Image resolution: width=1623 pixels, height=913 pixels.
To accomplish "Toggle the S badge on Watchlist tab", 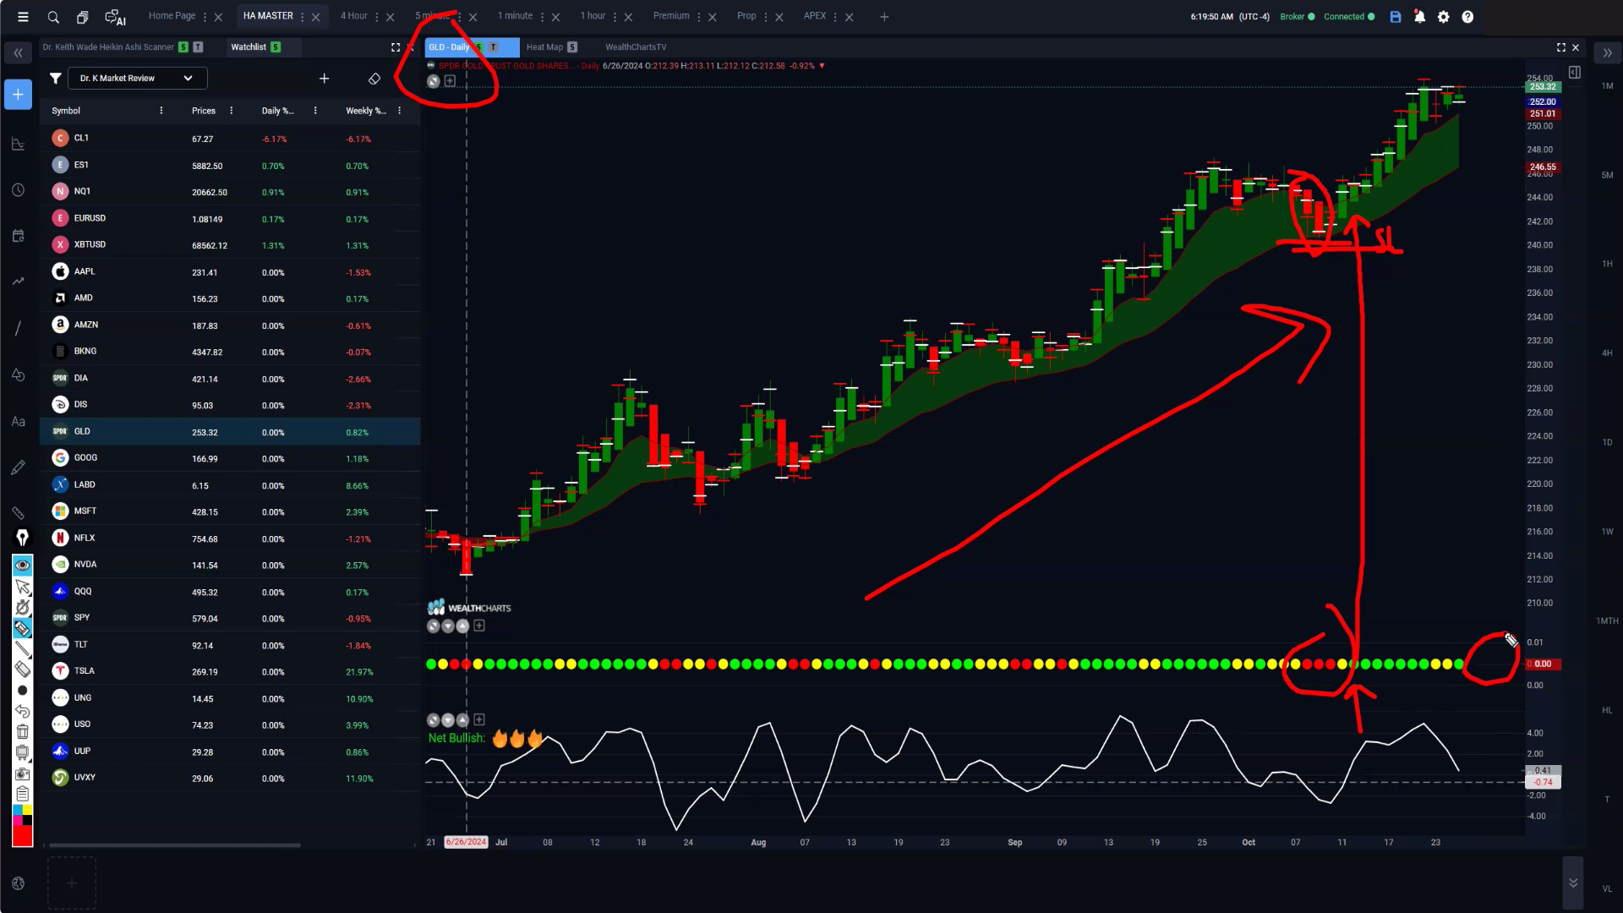I will [x=276, y=47].
